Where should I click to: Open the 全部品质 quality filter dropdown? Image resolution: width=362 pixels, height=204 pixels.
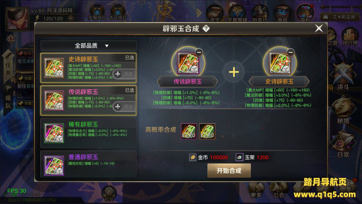[x=89, y=46]
